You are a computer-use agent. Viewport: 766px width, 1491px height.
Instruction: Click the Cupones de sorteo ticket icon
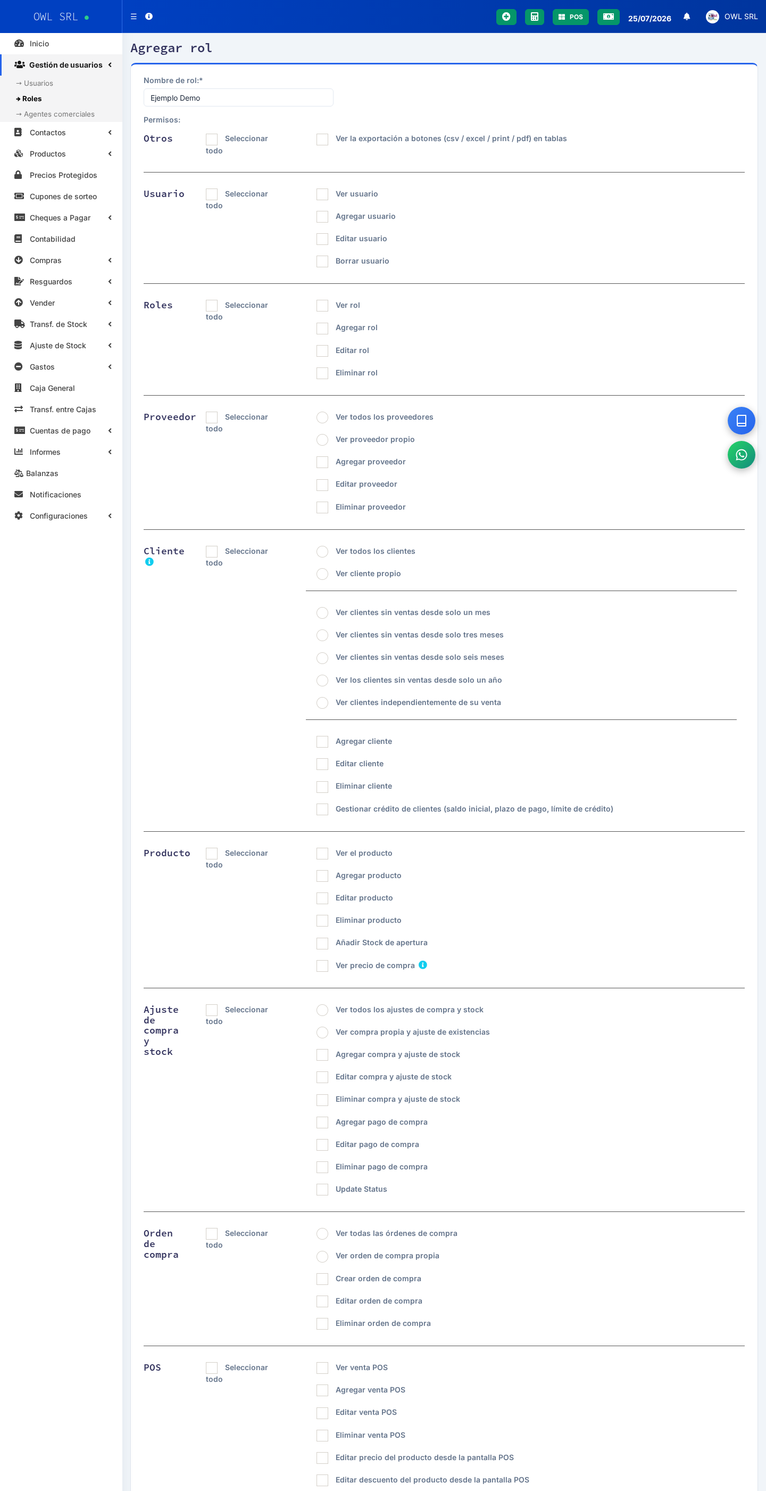[19, 196]
